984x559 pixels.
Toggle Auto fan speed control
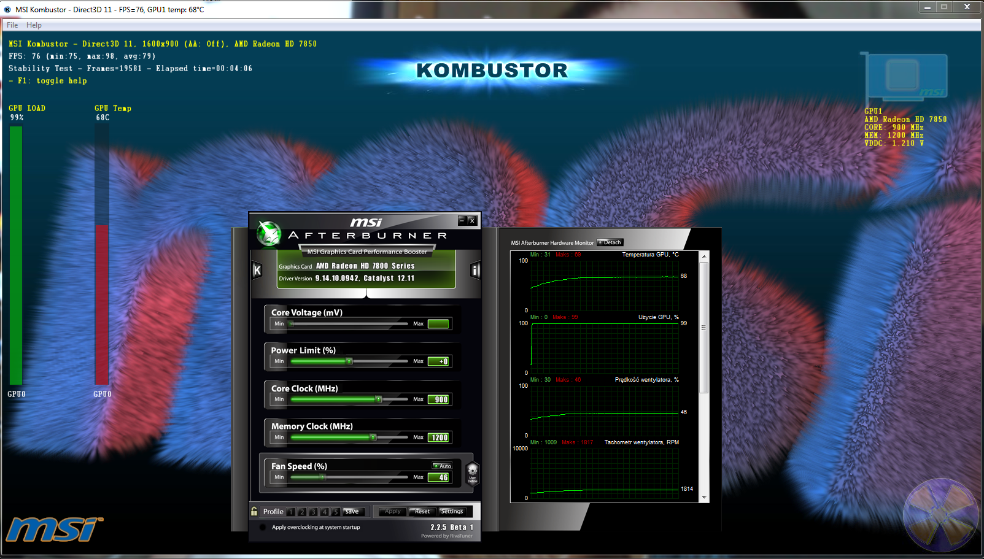(x=442, y=466)
